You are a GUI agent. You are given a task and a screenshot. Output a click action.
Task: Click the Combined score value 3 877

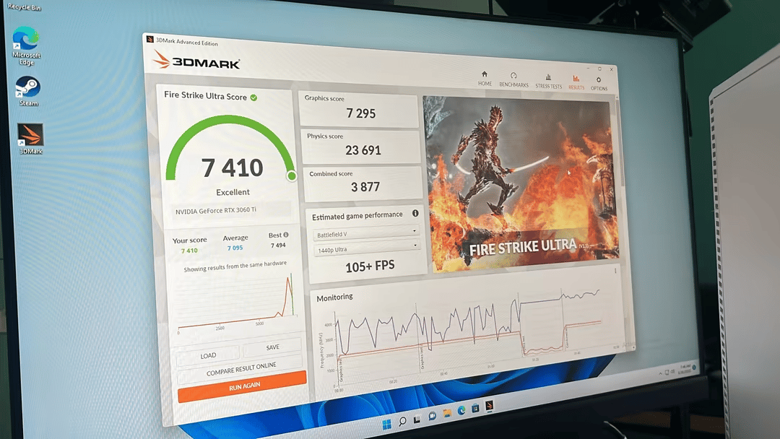coord(365,187)
